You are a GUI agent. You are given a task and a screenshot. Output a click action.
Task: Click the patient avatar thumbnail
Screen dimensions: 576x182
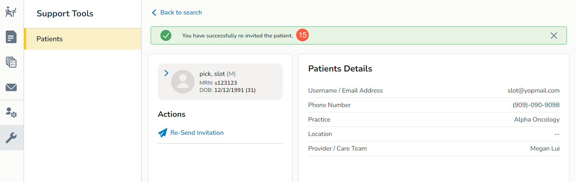pyautogui.click(x=183, y=82)
